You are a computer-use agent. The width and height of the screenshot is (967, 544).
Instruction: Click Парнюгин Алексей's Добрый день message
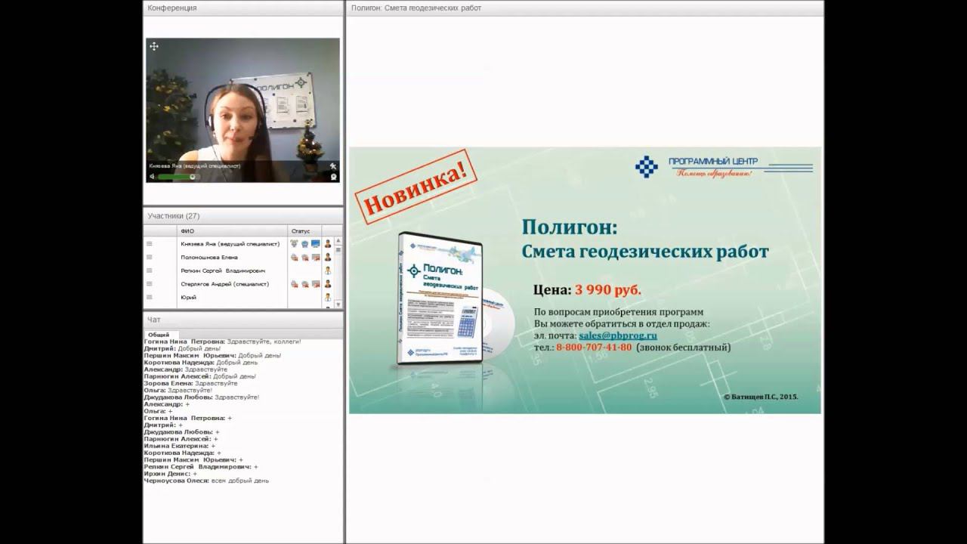point(199,376)
